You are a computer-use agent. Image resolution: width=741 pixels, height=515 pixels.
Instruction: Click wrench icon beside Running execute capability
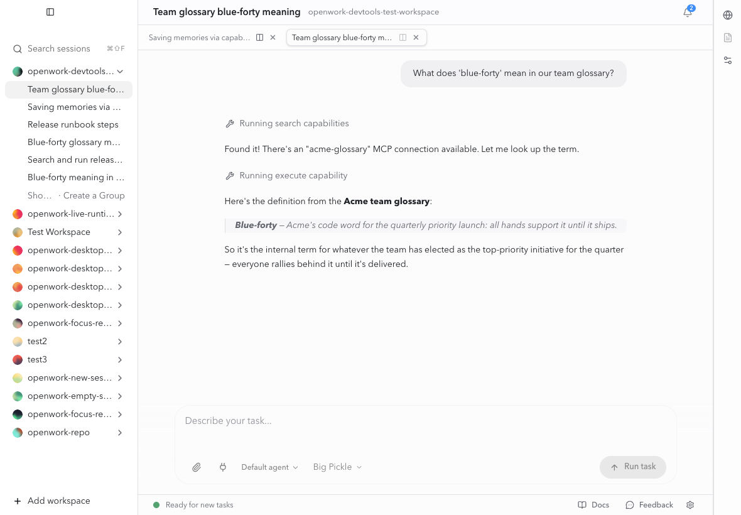(230, 176)
